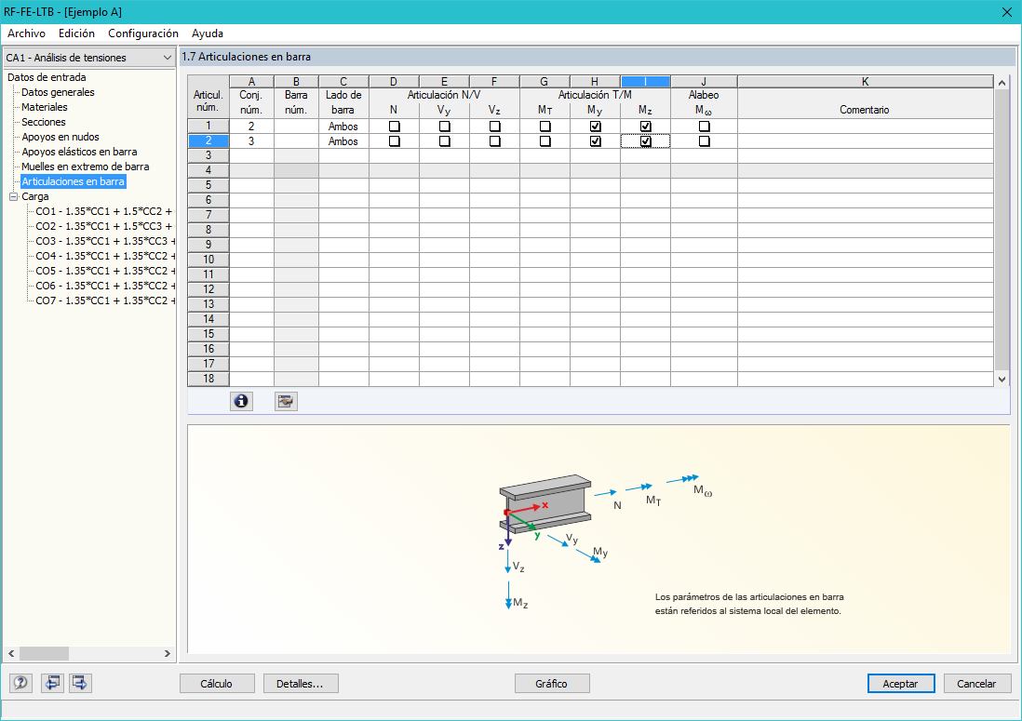The height and width of the screenshot is (721, 1022).
Task: Open the help icon at bottom left
Action: 20,683
